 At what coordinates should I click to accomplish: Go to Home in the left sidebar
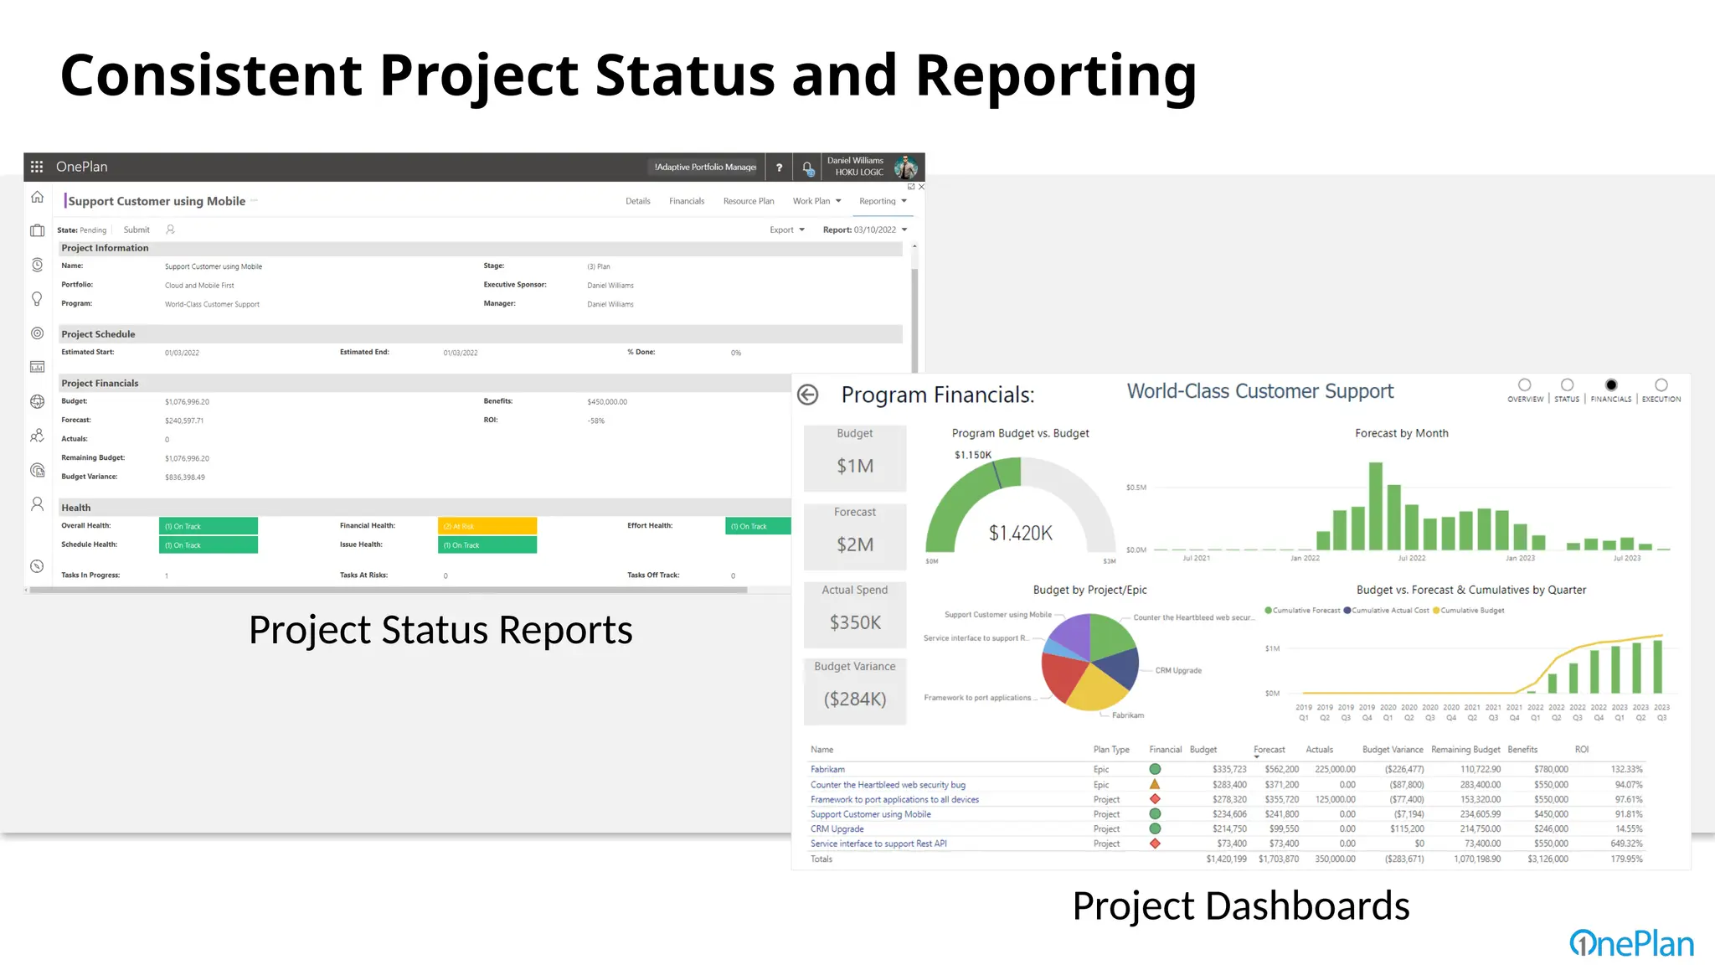(37, 198)
